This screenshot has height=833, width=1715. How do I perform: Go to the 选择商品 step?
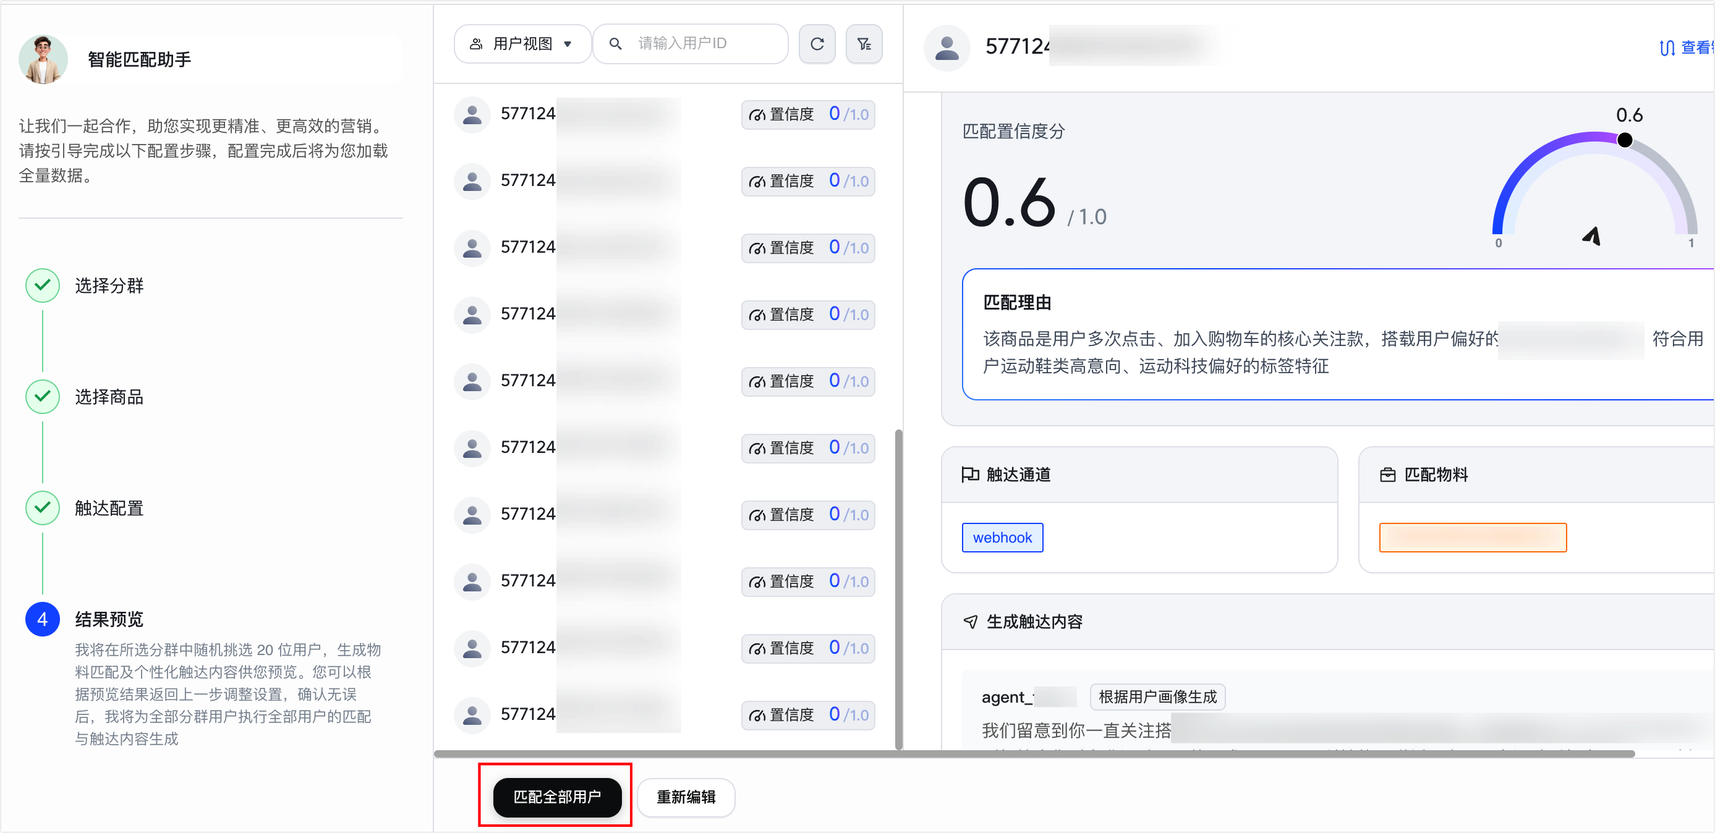point(109,397)
